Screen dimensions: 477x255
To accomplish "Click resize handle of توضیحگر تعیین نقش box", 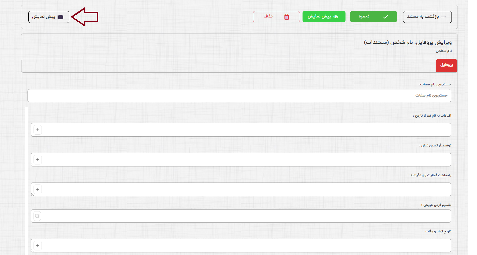I will click(x=32, y=165).
